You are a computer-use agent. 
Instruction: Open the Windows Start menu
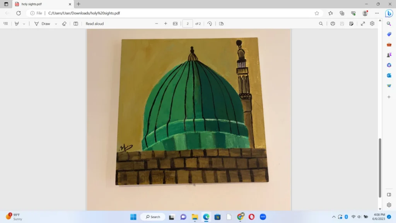(133, 217)
